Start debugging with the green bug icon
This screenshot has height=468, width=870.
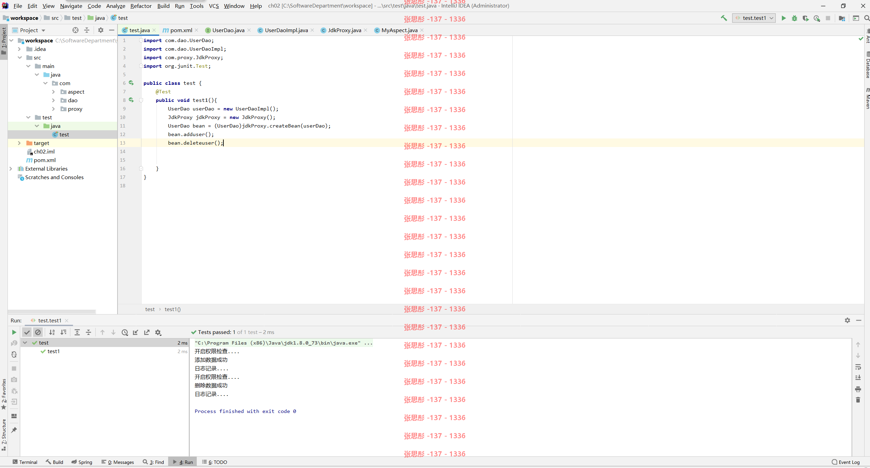point(795,18)
